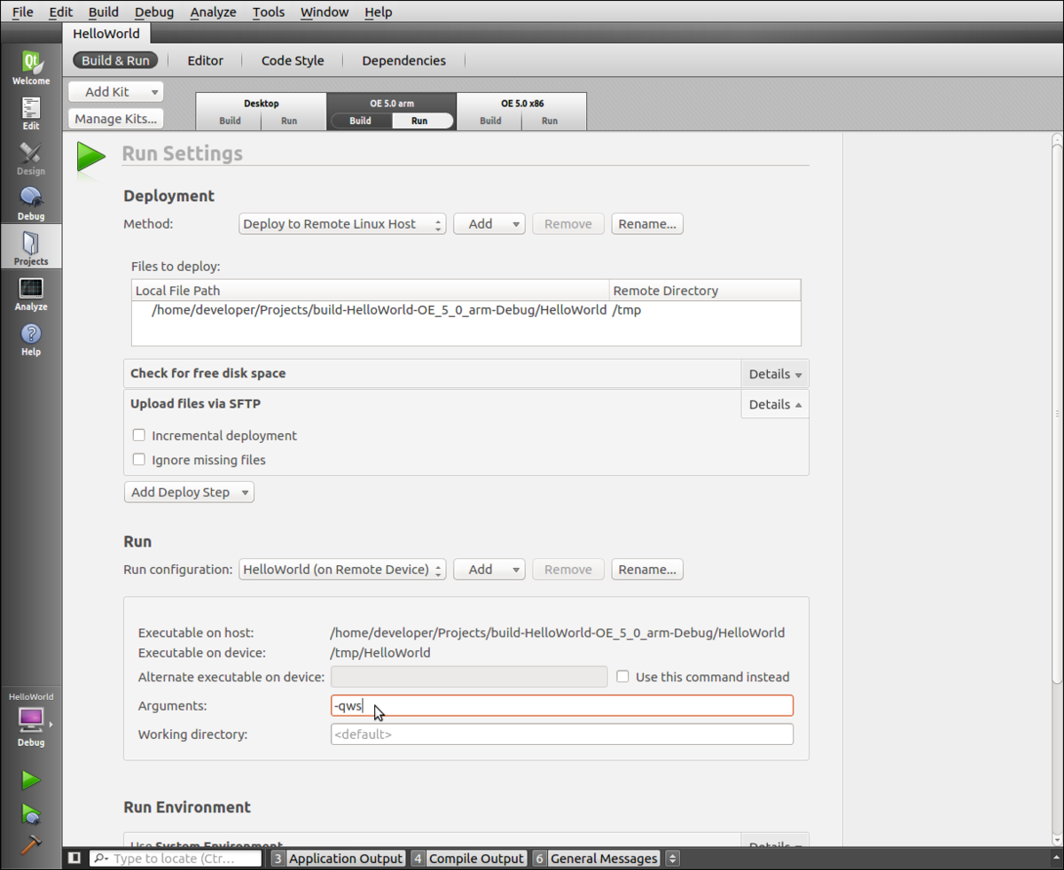Check Ignore missing files
This screenshot has width=1064, height=870.
138,460
